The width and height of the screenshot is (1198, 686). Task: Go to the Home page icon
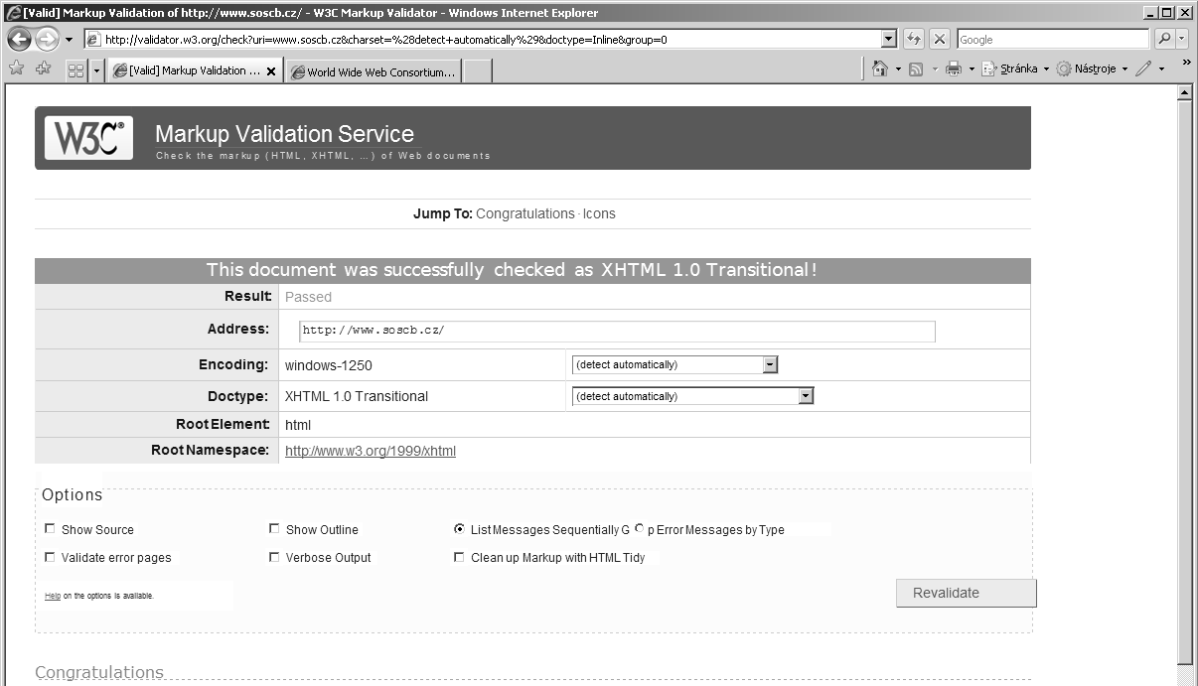click(x=879, y=69)
